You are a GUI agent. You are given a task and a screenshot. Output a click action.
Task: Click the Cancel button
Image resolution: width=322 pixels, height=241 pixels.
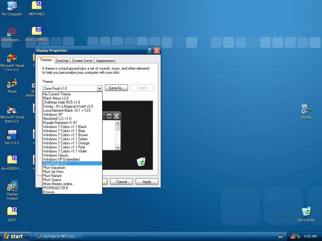122,182
